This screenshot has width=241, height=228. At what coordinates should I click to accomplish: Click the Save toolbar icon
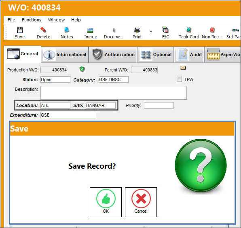coord(20,33)
